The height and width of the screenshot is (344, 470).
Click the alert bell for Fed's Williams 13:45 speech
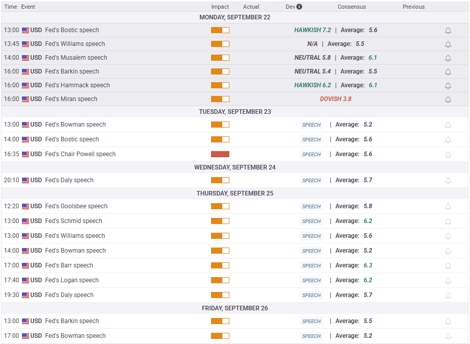coord(448,44)
